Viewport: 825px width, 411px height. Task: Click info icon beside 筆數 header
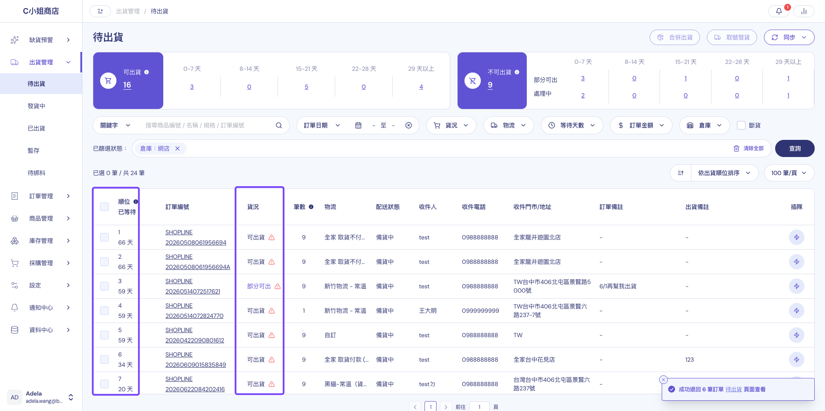[311, 207]
